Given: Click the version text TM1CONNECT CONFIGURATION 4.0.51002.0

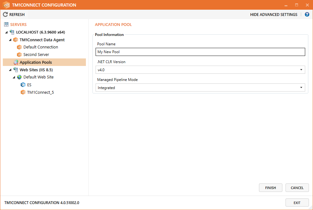Looking at the screenshot, I should coord(42,202).
